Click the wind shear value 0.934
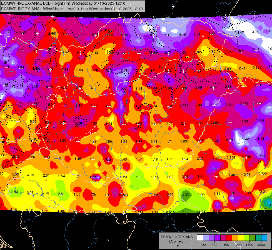The height and width of the screenshot is (250, 272). coord(184,141)
